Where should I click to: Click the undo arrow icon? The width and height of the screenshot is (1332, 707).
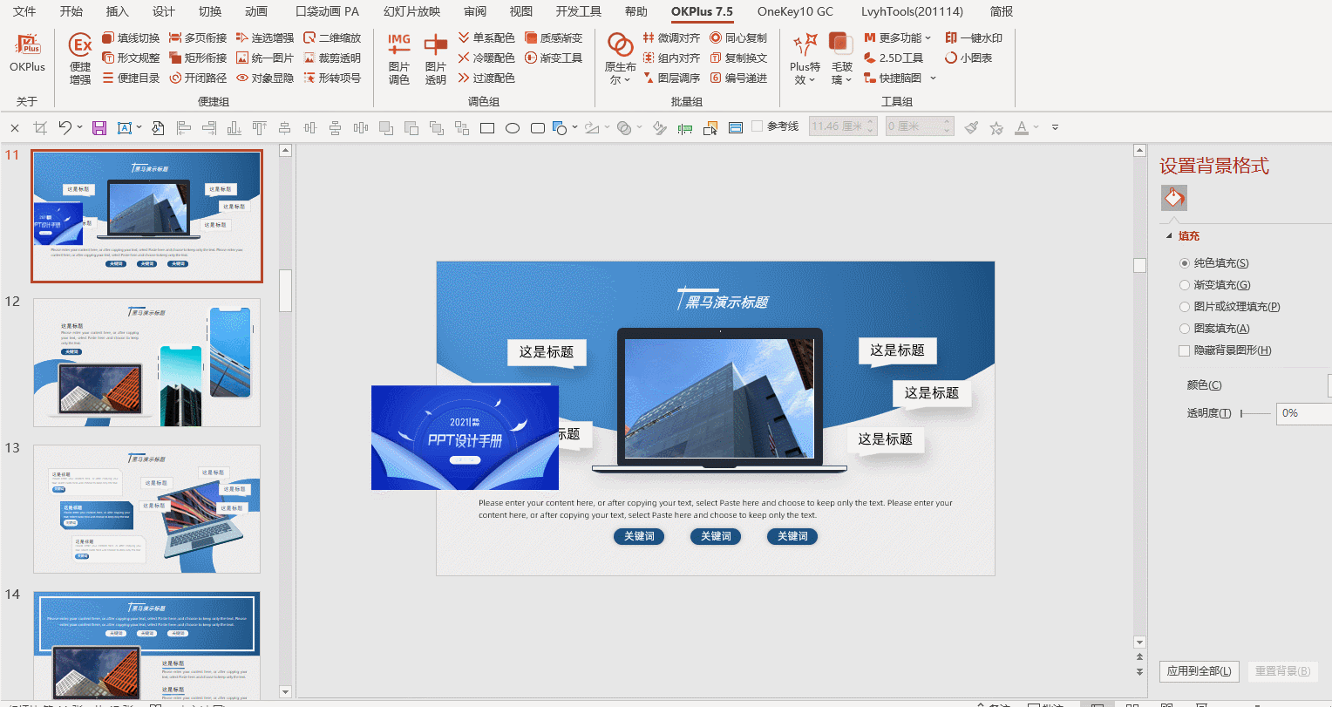point(65,127)
